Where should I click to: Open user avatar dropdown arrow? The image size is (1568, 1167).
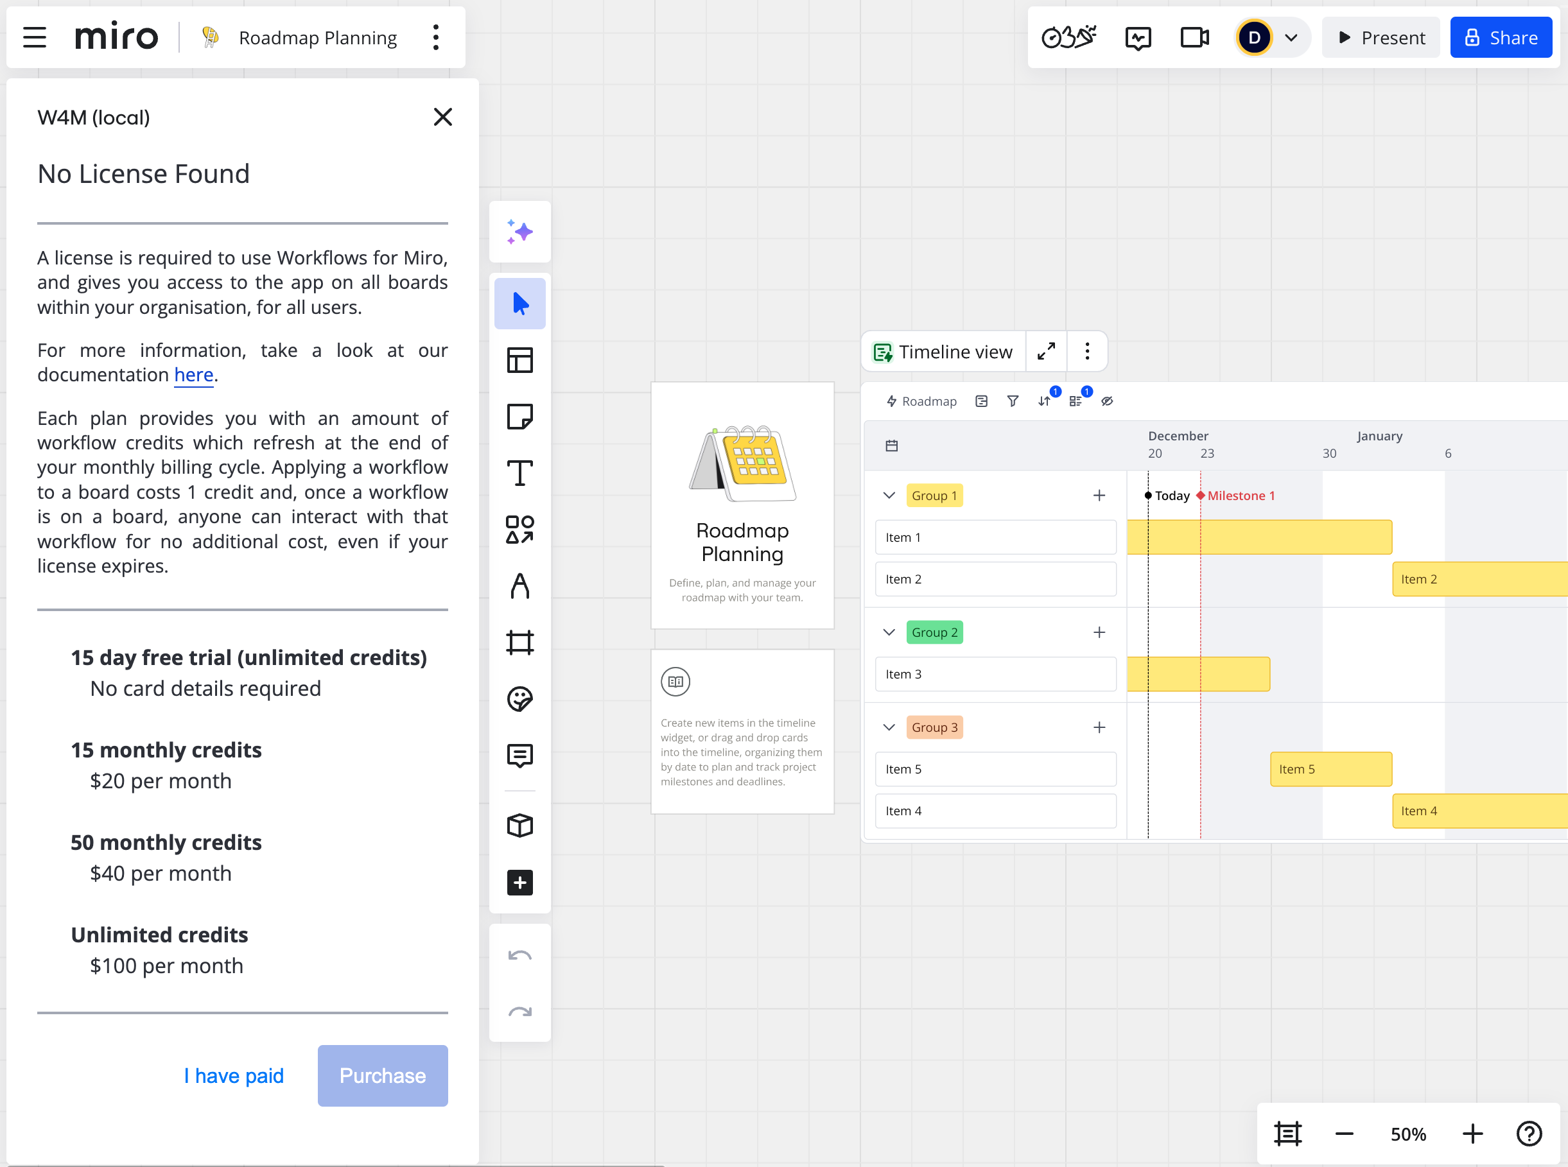pos(1291,37)
